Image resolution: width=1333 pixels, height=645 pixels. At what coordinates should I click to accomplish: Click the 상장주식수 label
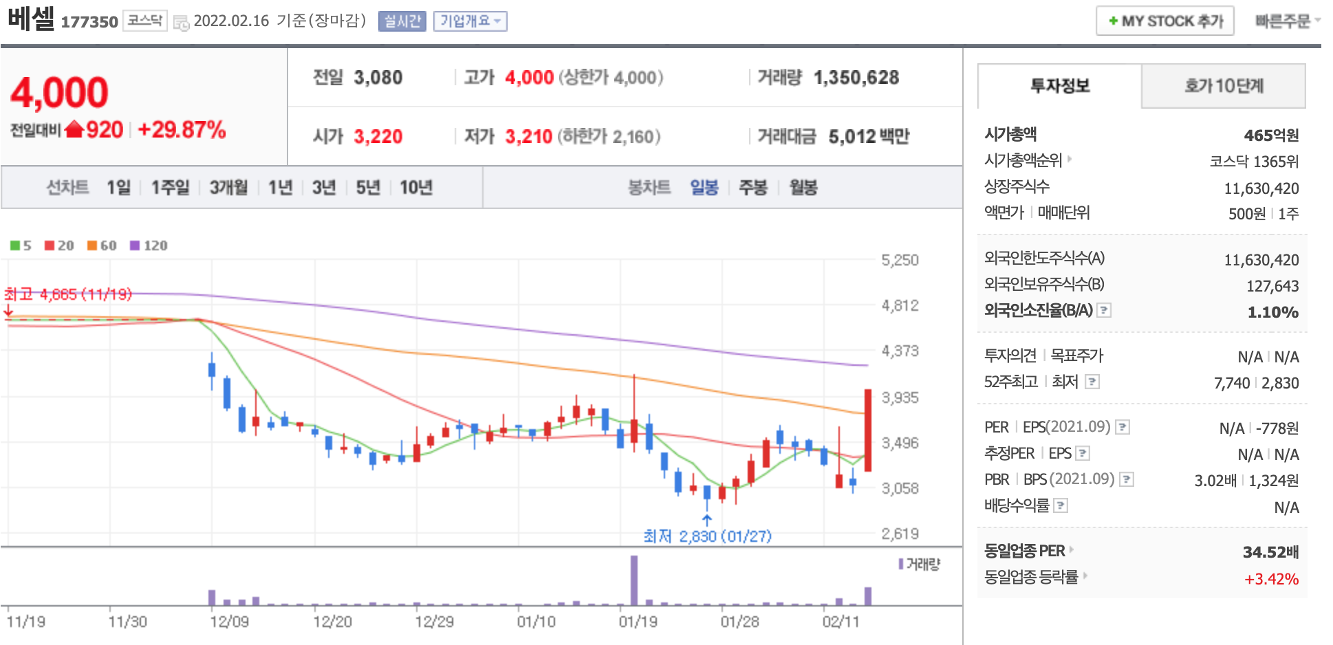1017,186
